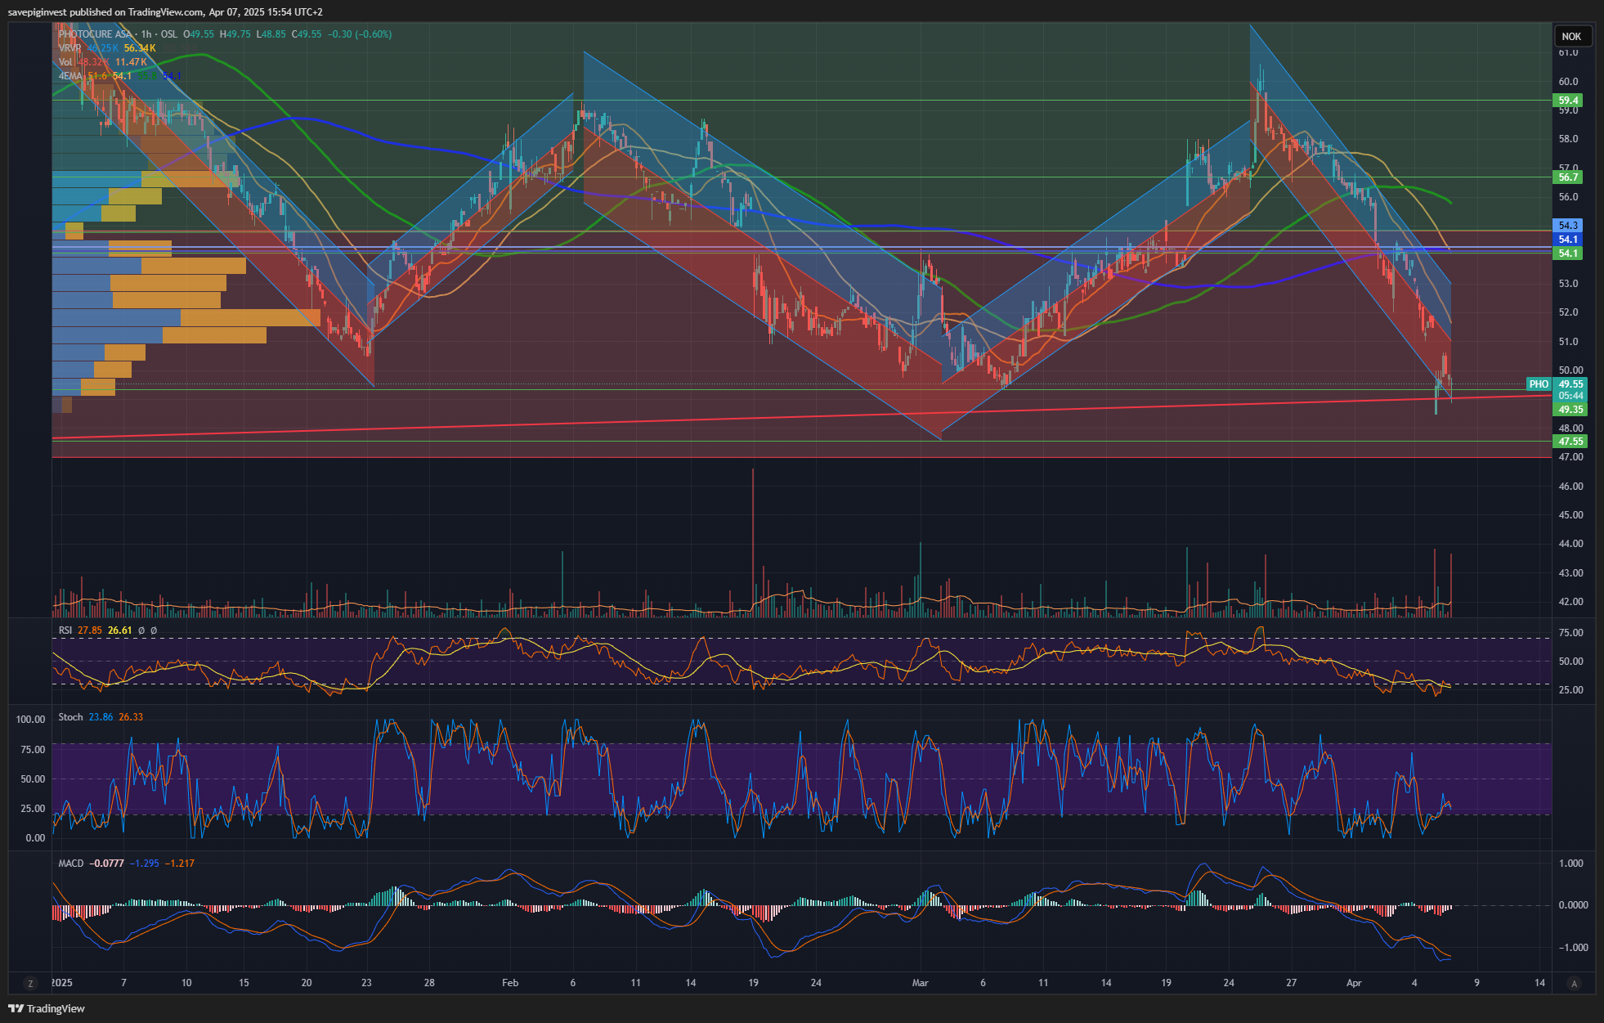
Task: Click the closing value C49.55 in header
Action: [x=307, y=34]
